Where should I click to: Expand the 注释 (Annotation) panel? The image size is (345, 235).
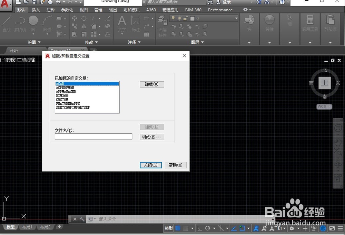135,42
